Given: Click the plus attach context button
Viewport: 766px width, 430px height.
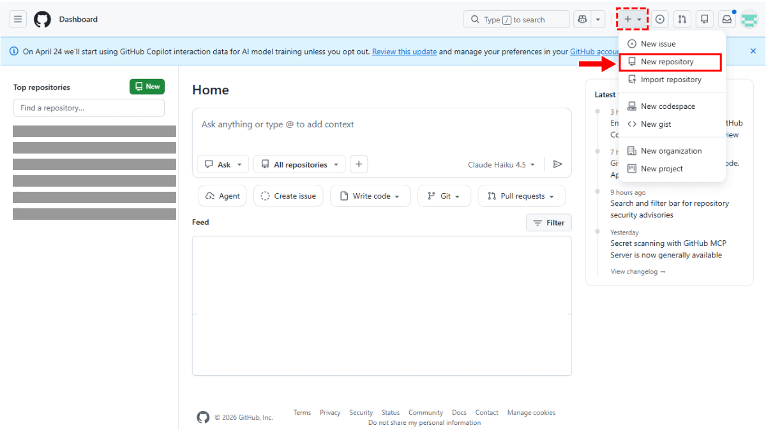Looking at the screenshot, I should pyautogui.click(x=359, y=164).
